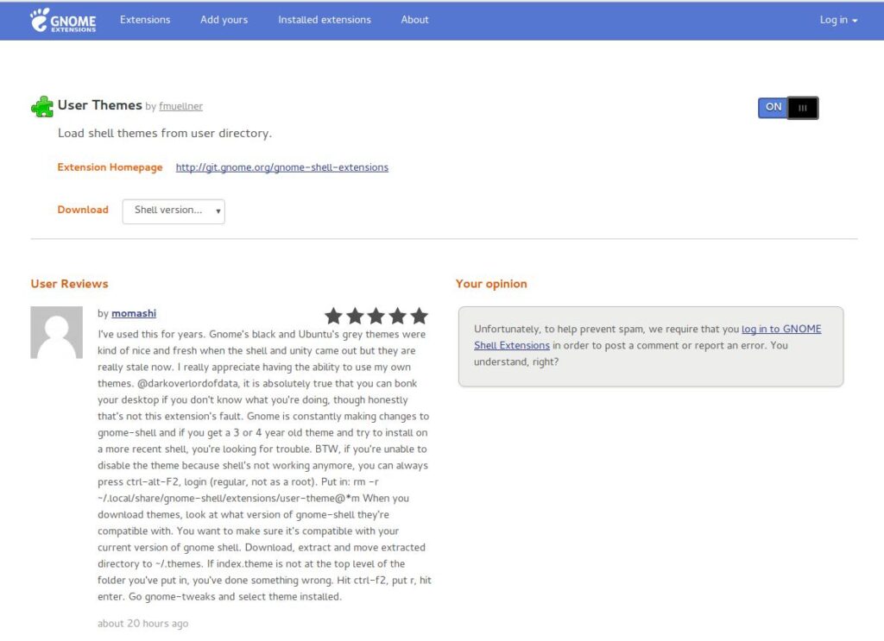Open the Add yours page
This screenshot has height=641, width=884.
click(x=224, y=20)
